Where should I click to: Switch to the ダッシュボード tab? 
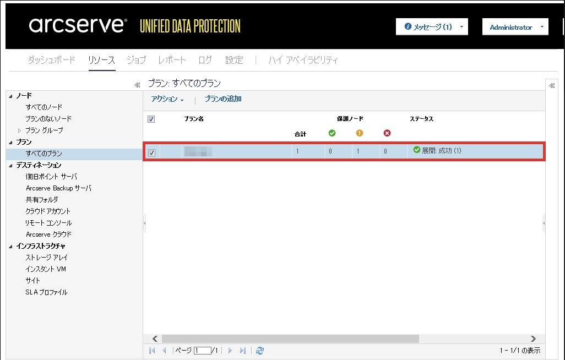[52, 60]
